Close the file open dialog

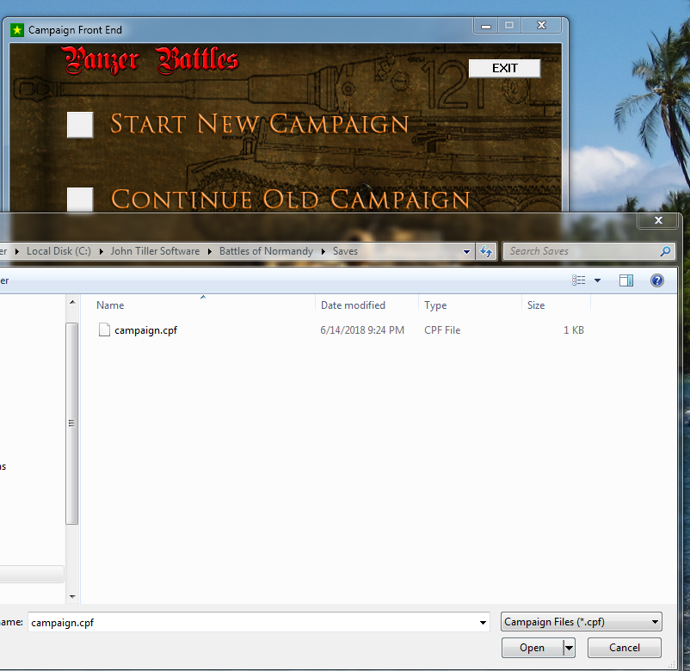[x=658, y=220]
